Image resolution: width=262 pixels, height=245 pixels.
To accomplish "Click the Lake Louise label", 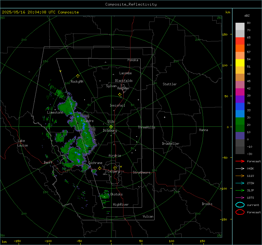I will [x=22, y=143].
